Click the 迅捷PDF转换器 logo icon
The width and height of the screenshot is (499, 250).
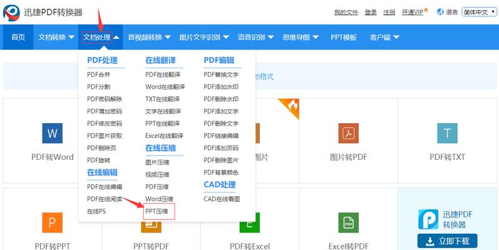[x=11, y=12]
